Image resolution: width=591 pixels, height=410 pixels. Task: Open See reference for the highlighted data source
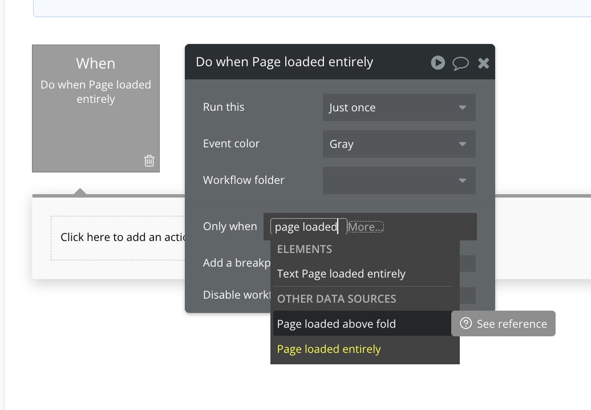click(x=504, y=324)
